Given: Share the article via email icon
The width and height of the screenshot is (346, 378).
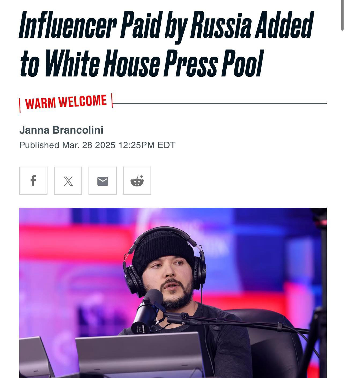Looking at the screenshot, I should click(102, 181).
